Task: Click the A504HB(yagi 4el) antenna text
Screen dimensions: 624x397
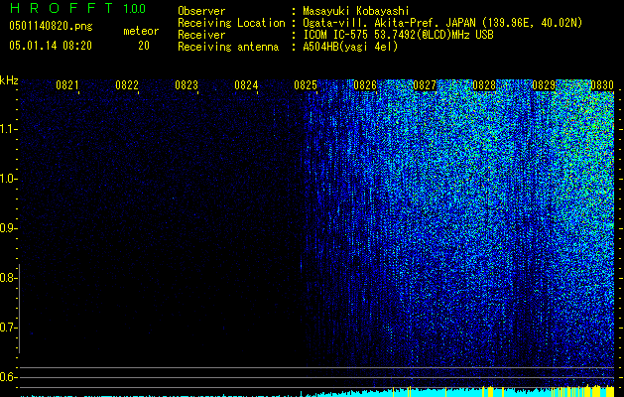Action: 350,47
